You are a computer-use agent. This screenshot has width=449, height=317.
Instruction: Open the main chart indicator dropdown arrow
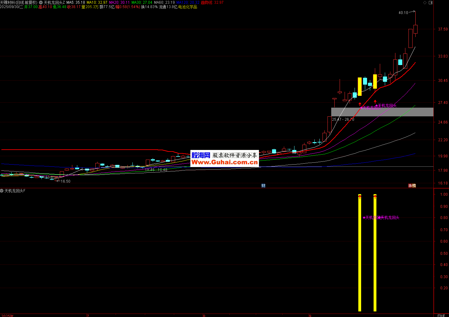[x=41, y=2]
